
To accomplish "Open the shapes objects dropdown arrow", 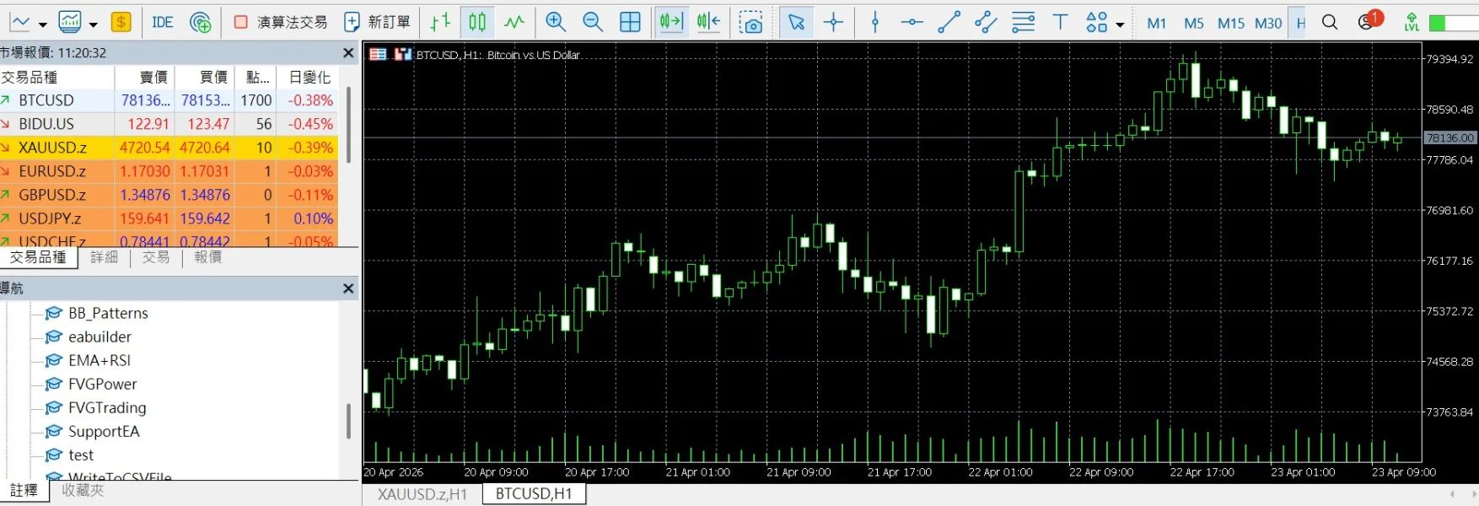I will tap(1120, 24).
